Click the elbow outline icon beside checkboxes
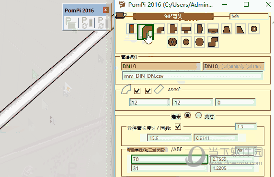The image size is (274, 177). [126, 89]
